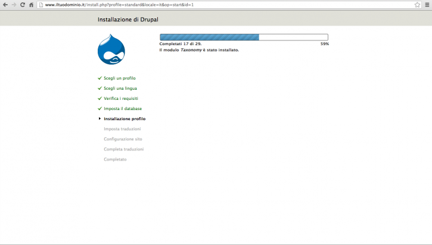
Task: Click the installation progress bar
Action: [244, 37]
